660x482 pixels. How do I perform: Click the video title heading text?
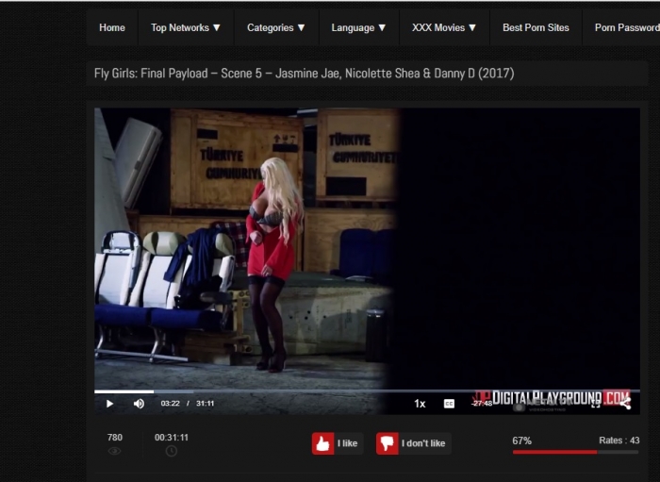tap(304, 74)
